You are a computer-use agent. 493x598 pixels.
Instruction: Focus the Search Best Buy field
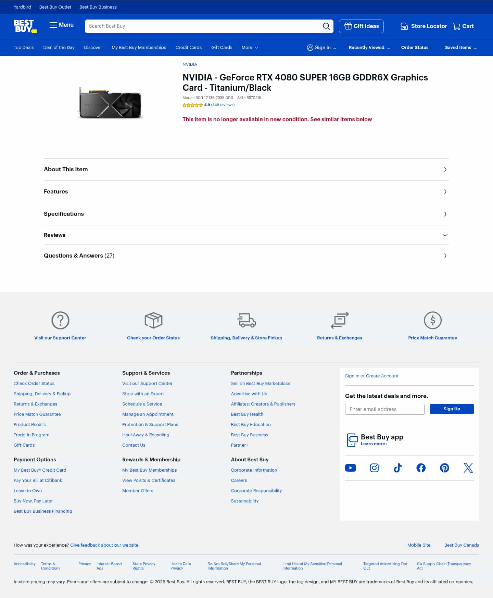point(202,26)
